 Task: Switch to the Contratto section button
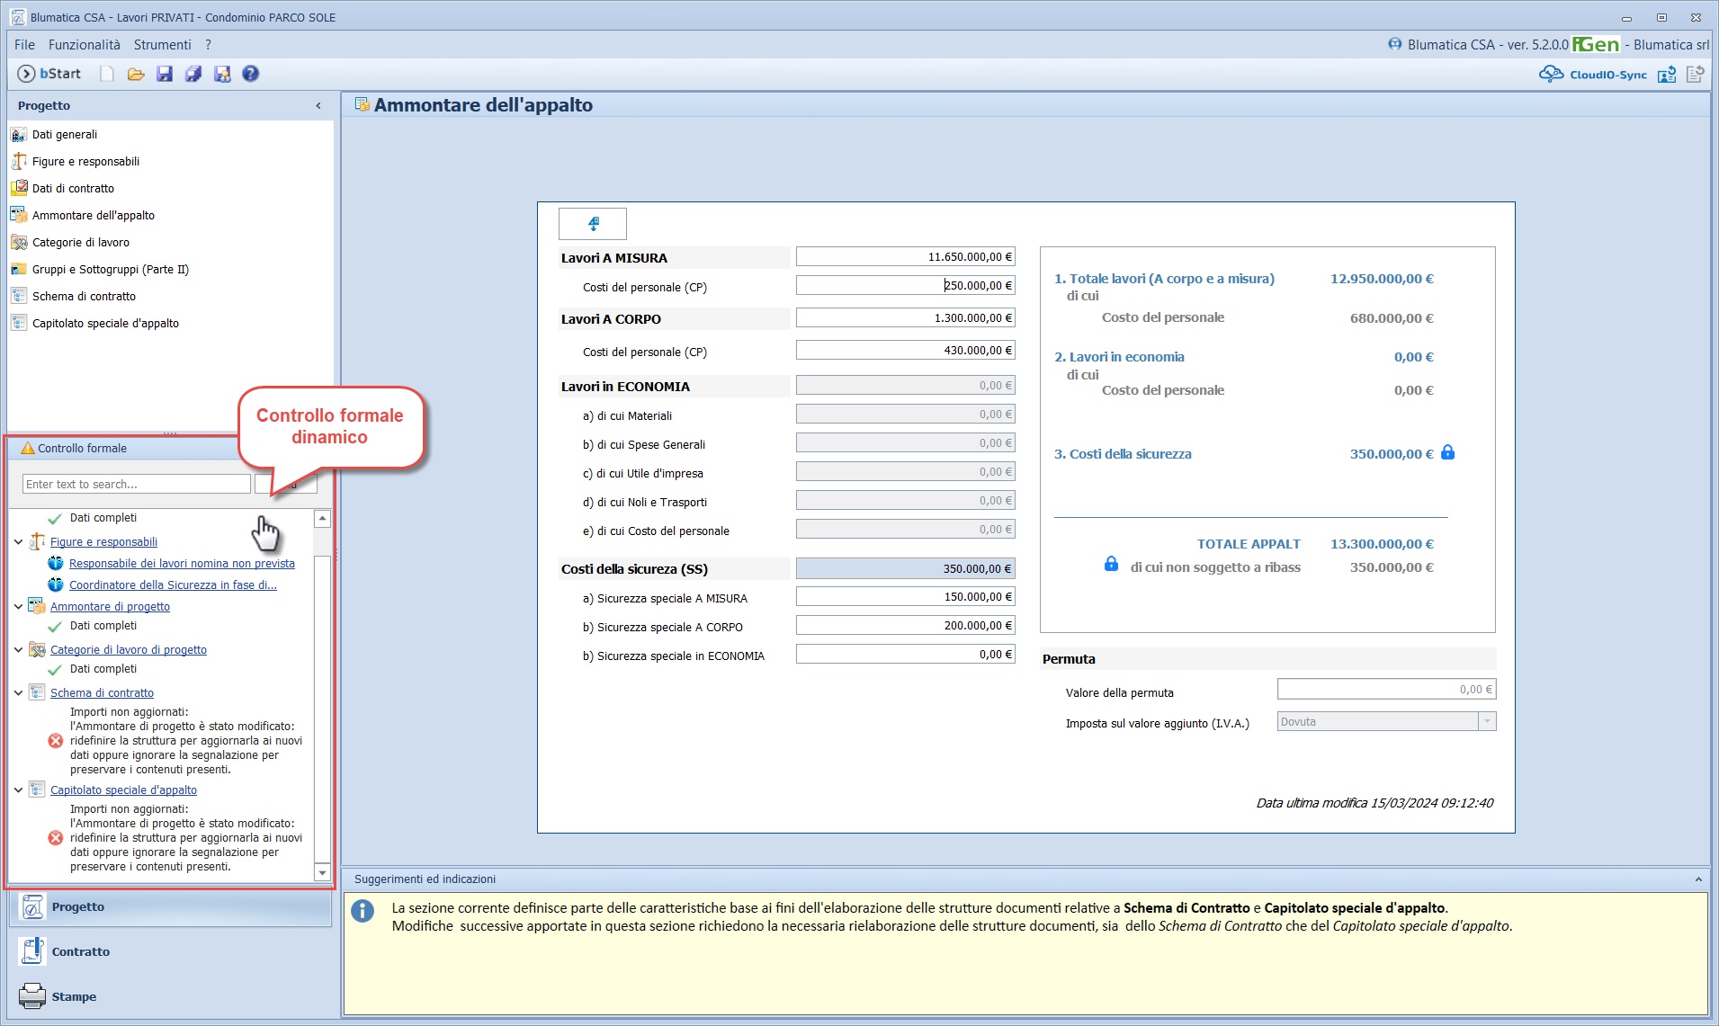[x=80, y=951]
